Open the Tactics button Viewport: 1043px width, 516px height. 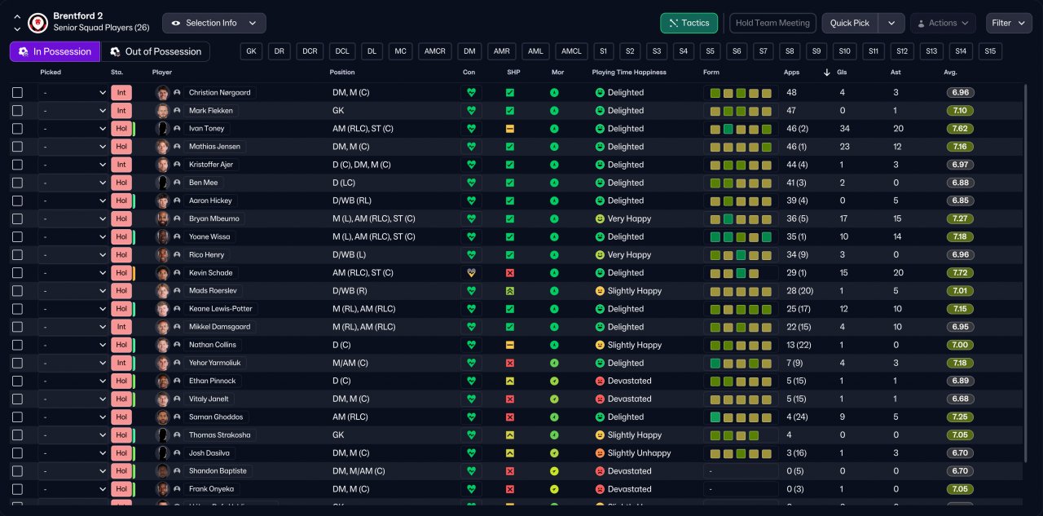tap(689, 23)
